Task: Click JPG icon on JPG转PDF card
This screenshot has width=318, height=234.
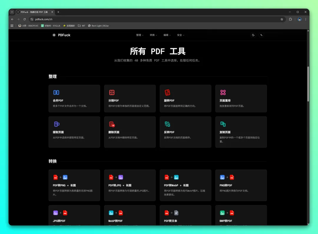Action: pyautogui.click(x=55, y=213)
